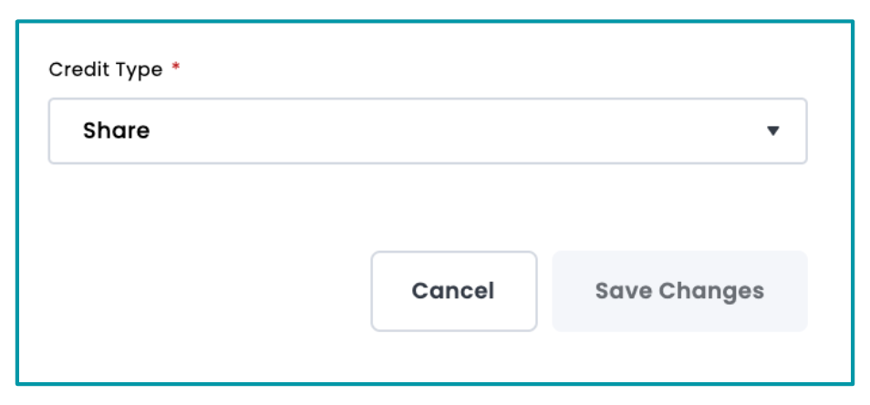Click the Share text in the field

click(x=117, y=131)
